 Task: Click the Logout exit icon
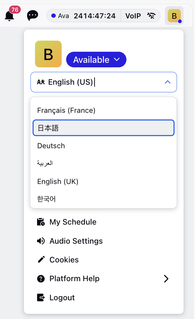(x=41, y=297)
